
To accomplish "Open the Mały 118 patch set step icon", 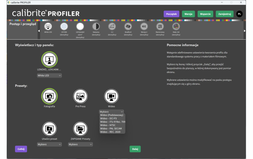I will coord(176,26).
